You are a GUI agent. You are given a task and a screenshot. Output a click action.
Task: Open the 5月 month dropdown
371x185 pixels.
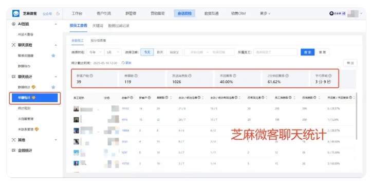tap(113, 52)
